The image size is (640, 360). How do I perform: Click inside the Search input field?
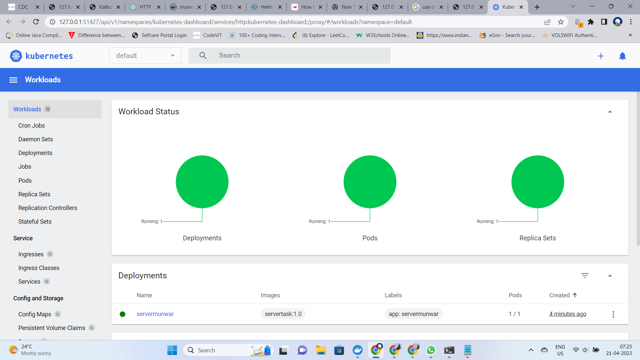[300, 55]
